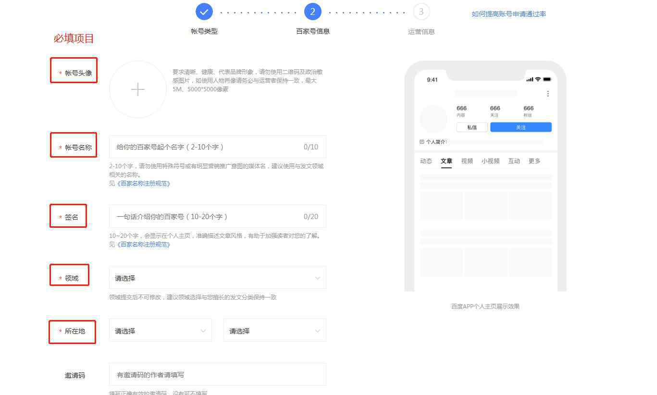Viewport: 657px width, 395px height.
Task: Focus the 邀请码 invitation code field
Action: click(x=218, y=374)
